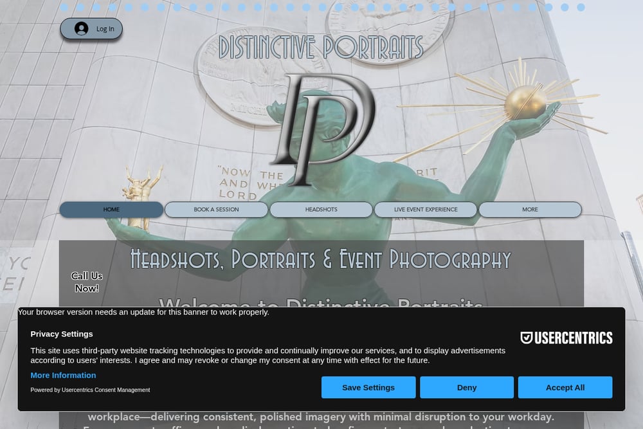Click the Save Settings button
The image size is (643, 429).
pos(368,388)
